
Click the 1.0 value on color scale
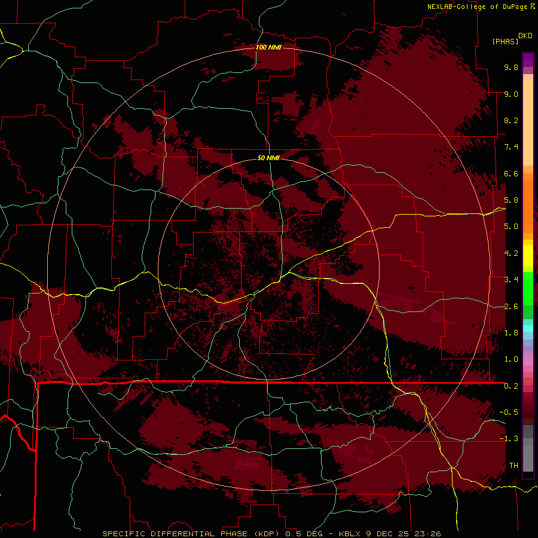pos(511,359)
